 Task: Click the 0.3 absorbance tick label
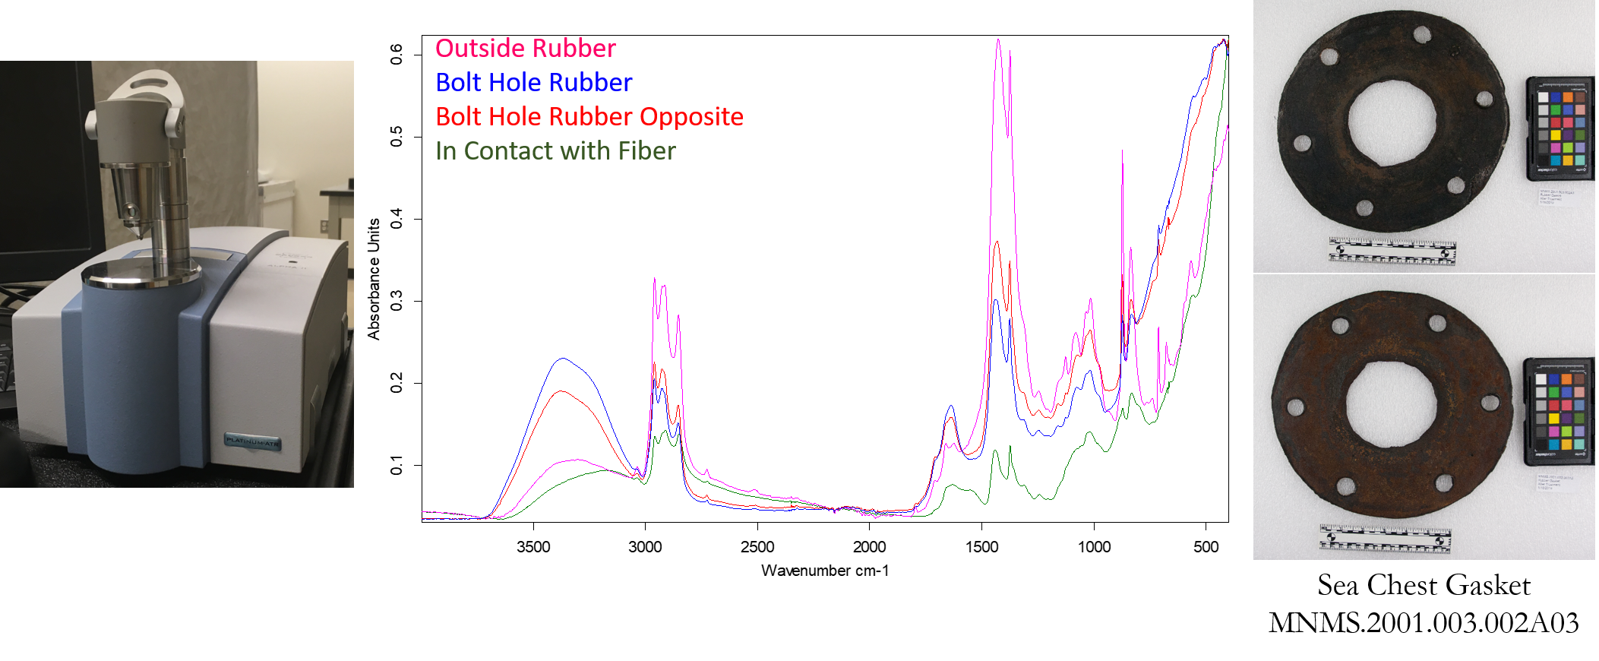click(x=397, y=301)
